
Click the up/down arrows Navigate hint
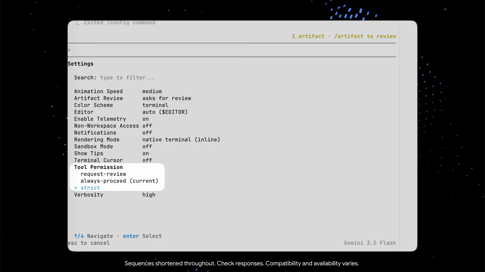pyautogui.click(x=93, y=236)
